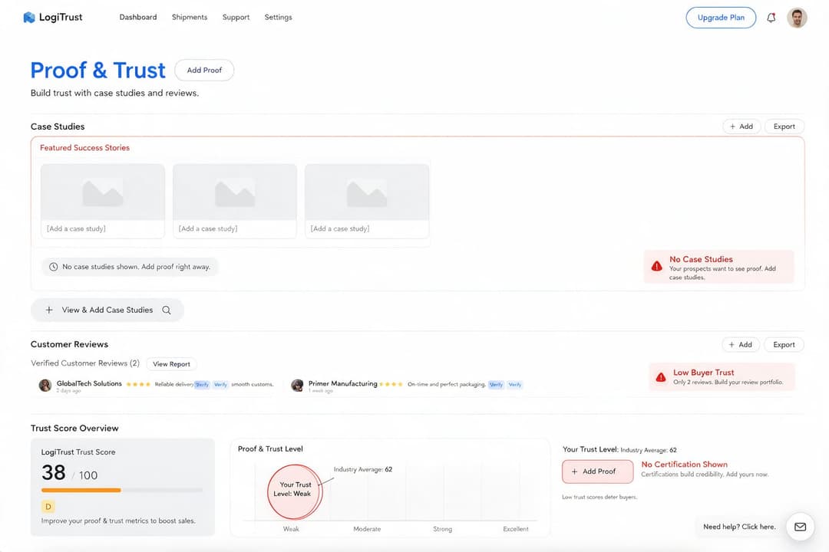Image resolution: width=829 pixels, height=552 pixels.
Task: Click Add Proof next to page title
Action: [x=204, y=71]
